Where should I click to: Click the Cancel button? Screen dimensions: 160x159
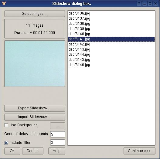(33, 151)
